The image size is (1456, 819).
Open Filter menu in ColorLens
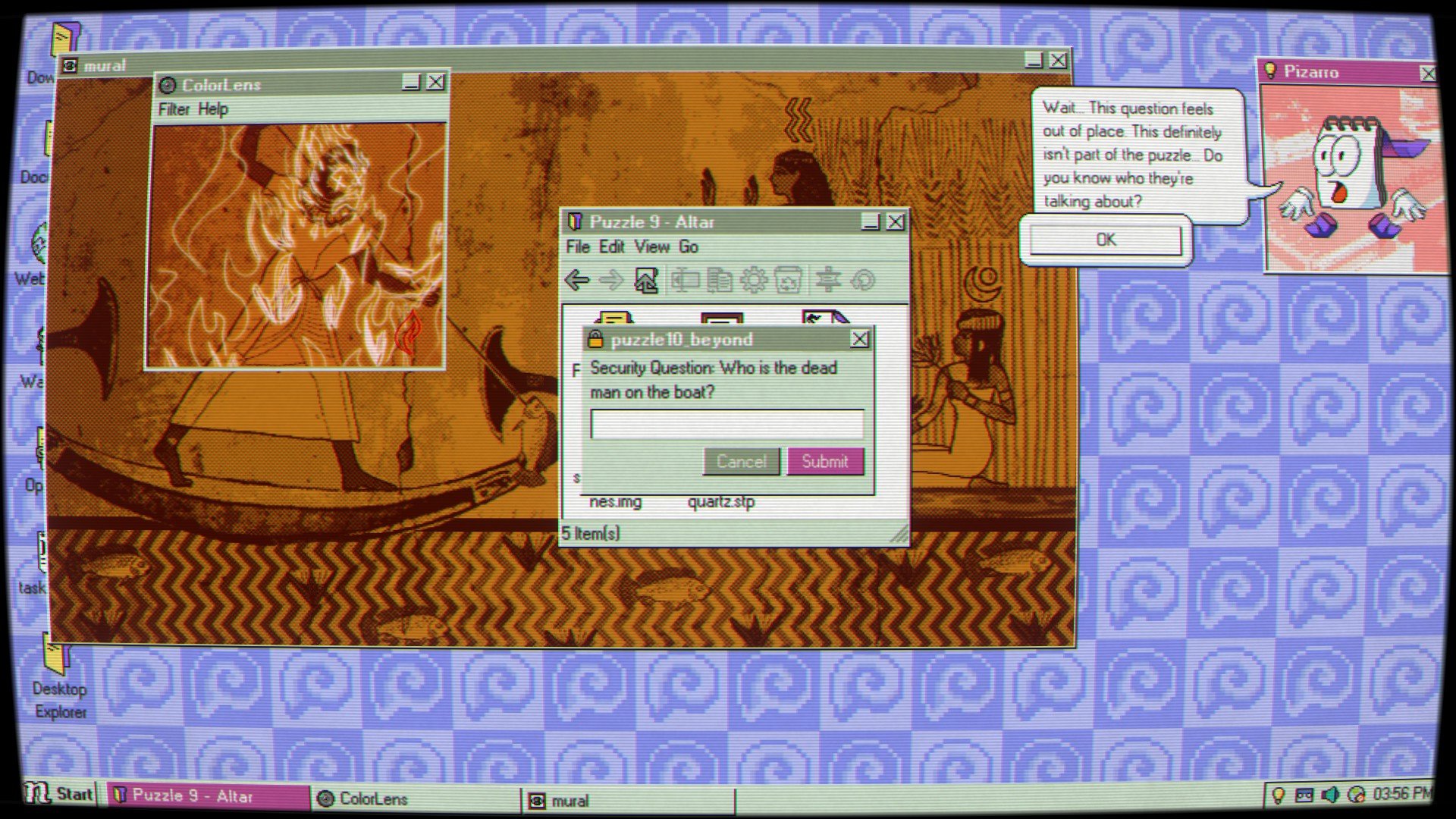[174, 109]
